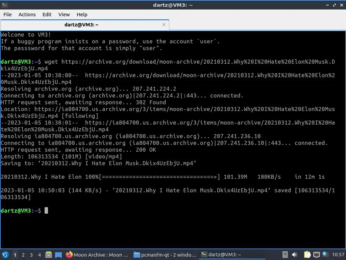Click the 'Location: https://ia804700' redirect line

(x=168, y=112)
